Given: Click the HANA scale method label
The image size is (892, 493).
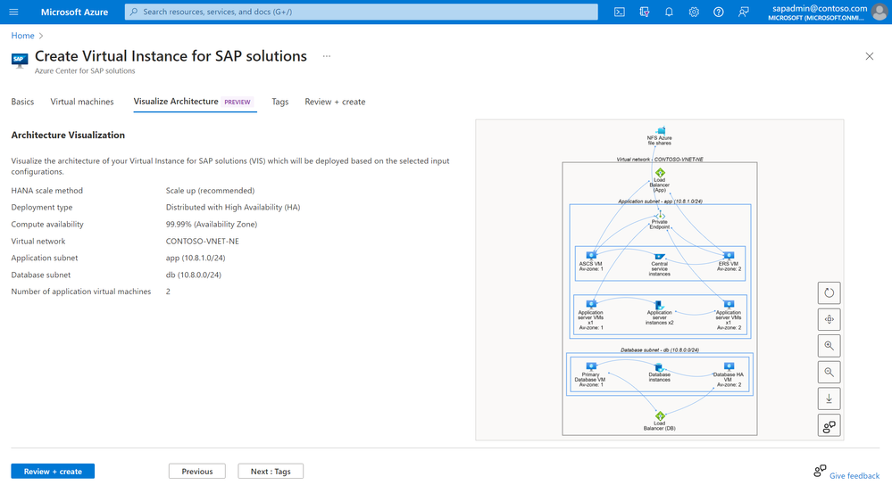Looking at the screenshot, I should point(47,190).
